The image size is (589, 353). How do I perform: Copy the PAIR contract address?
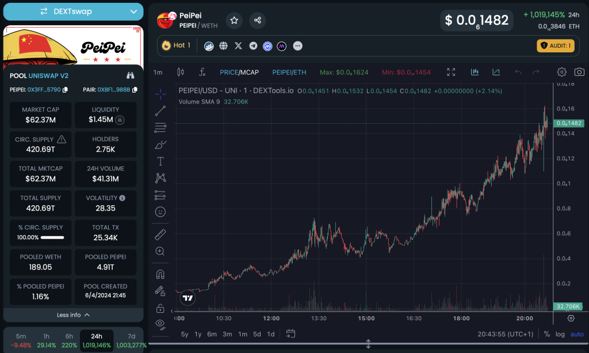pyautogui.click(x=135, y=90)
